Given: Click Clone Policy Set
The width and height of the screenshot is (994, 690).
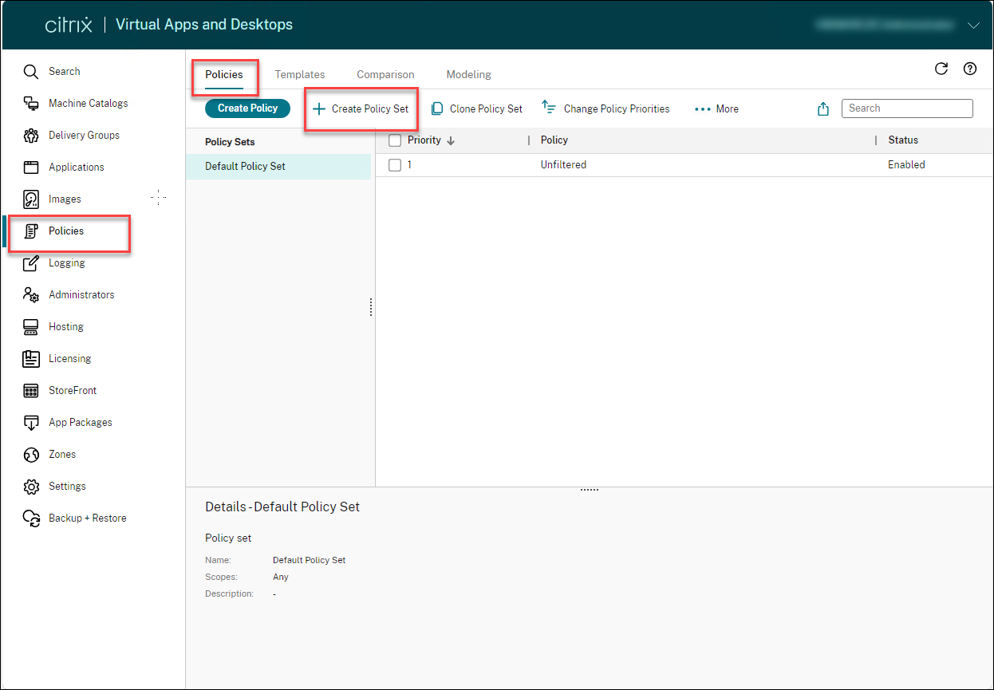Looking at the screenshot, I should coord(476,108).
